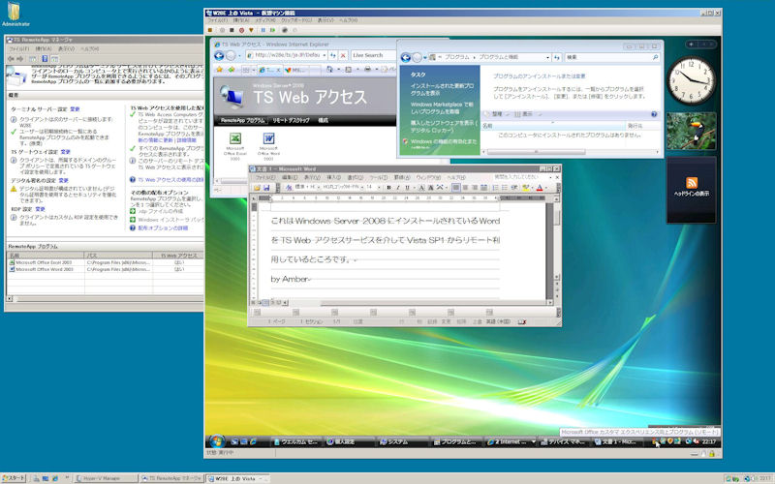Click the Vista Start orb

pyautogui.click(x=216, y=441)
